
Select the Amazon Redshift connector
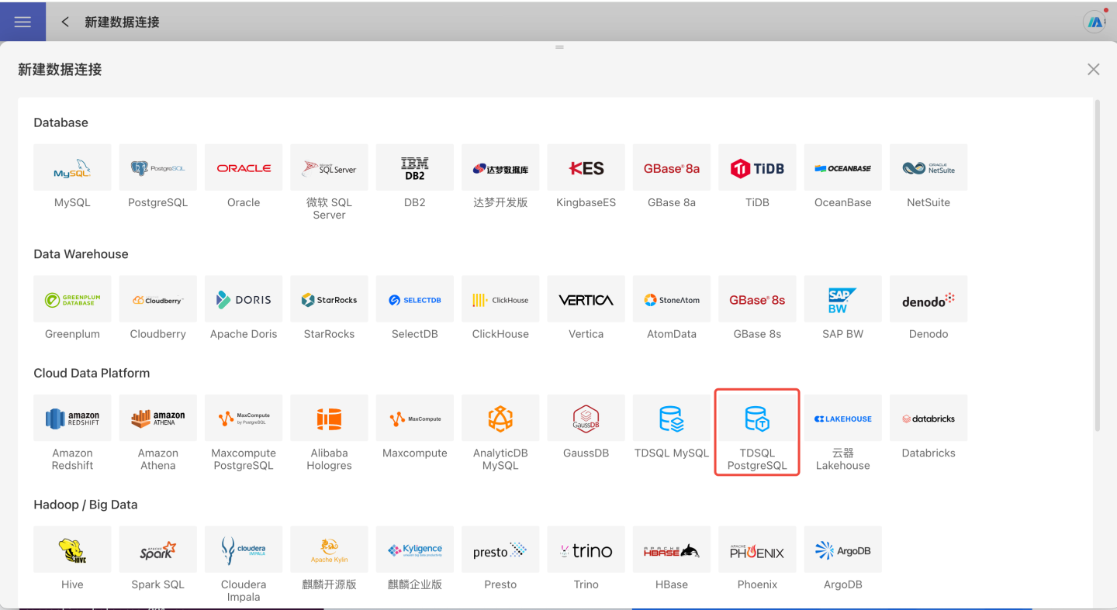(72, 419)
